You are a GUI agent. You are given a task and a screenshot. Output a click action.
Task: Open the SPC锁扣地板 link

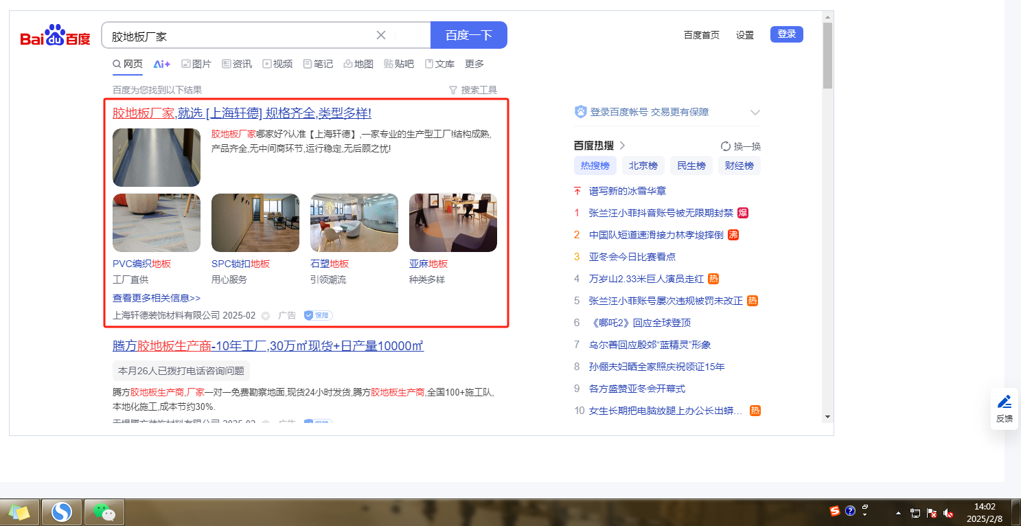tap(240, 264)
